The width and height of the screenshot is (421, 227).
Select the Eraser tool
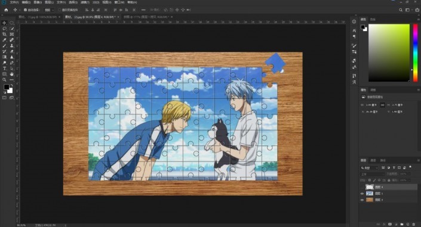11,51
